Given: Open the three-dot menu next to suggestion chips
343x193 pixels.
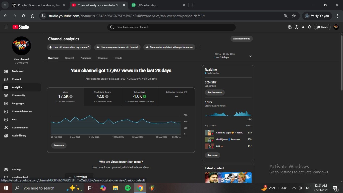Looking at the screenshot, I should [x=200, y=47].
